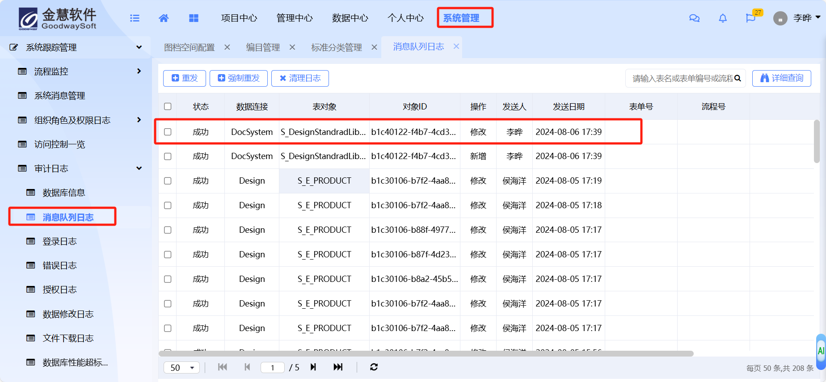Refresh the log table
Screen dimensions: 826x382
tap(374, 367)
